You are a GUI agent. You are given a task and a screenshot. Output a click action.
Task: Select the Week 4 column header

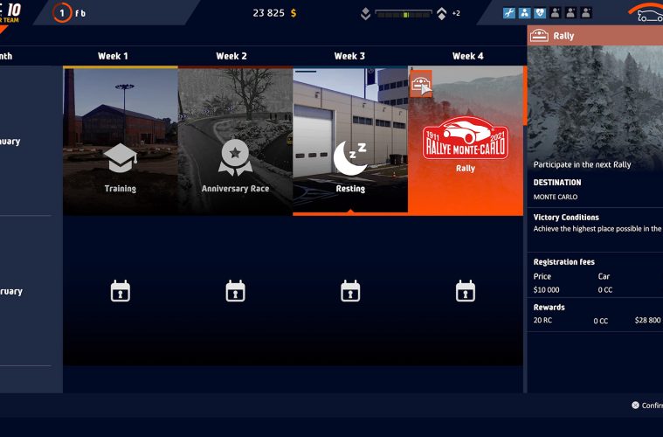[468, 56]
